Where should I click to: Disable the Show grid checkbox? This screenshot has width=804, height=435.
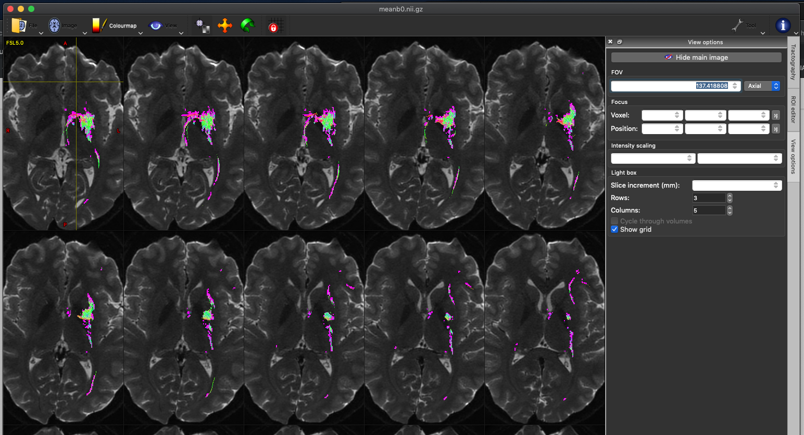614,229
